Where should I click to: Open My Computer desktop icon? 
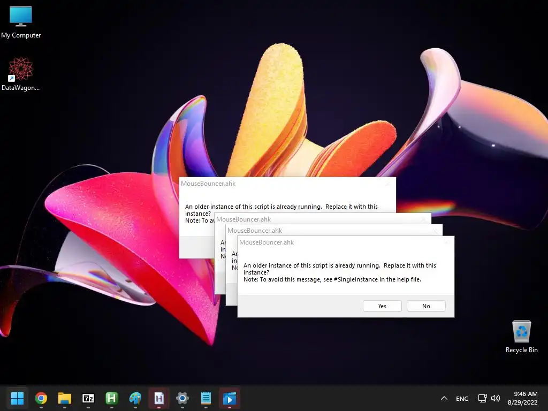click(x=21, y=22)
